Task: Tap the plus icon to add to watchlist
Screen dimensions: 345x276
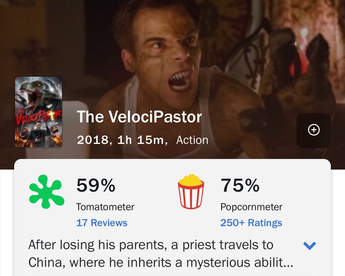Action: point(313,130)
